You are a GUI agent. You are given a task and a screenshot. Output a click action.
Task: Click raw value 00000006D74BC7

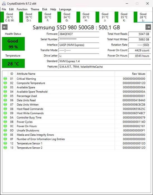pos(134,113)
